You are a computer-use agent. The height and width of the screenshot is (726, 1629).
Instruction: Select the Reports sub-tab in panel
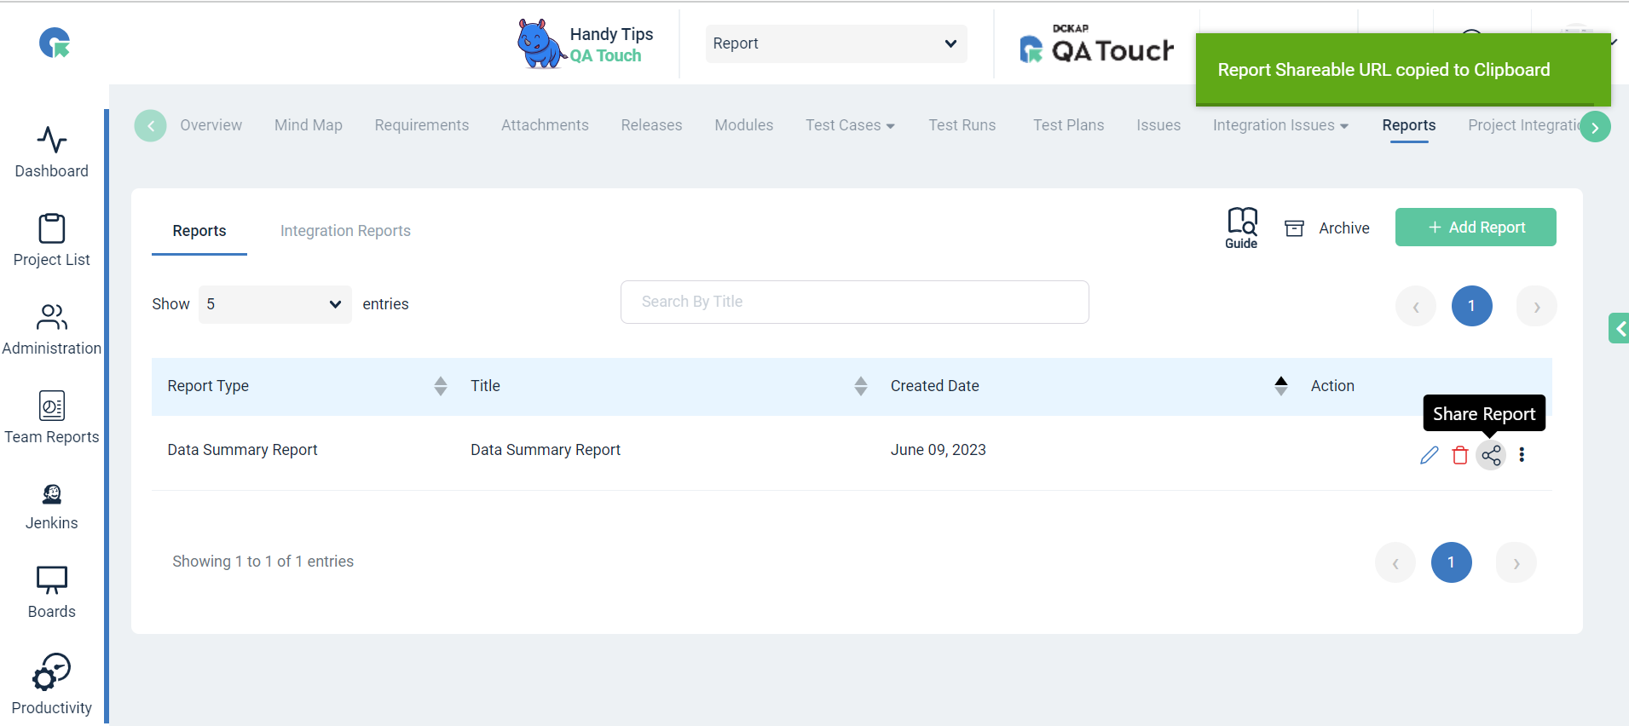(199, 231)
